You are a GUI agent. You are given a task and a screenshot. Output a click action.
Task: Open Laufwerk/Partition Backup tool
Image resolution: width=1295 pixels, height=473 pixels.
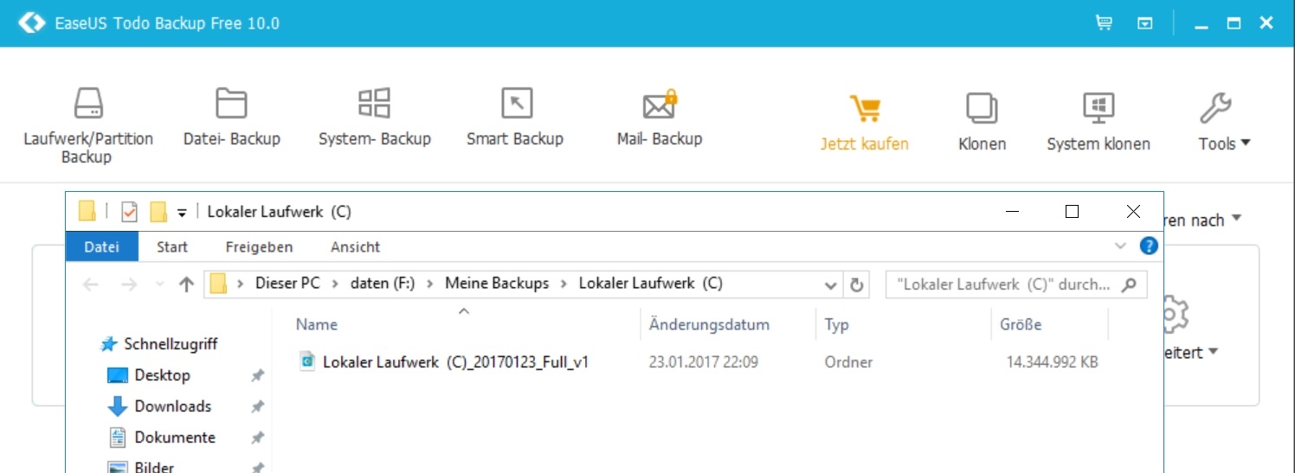[87, 124]
